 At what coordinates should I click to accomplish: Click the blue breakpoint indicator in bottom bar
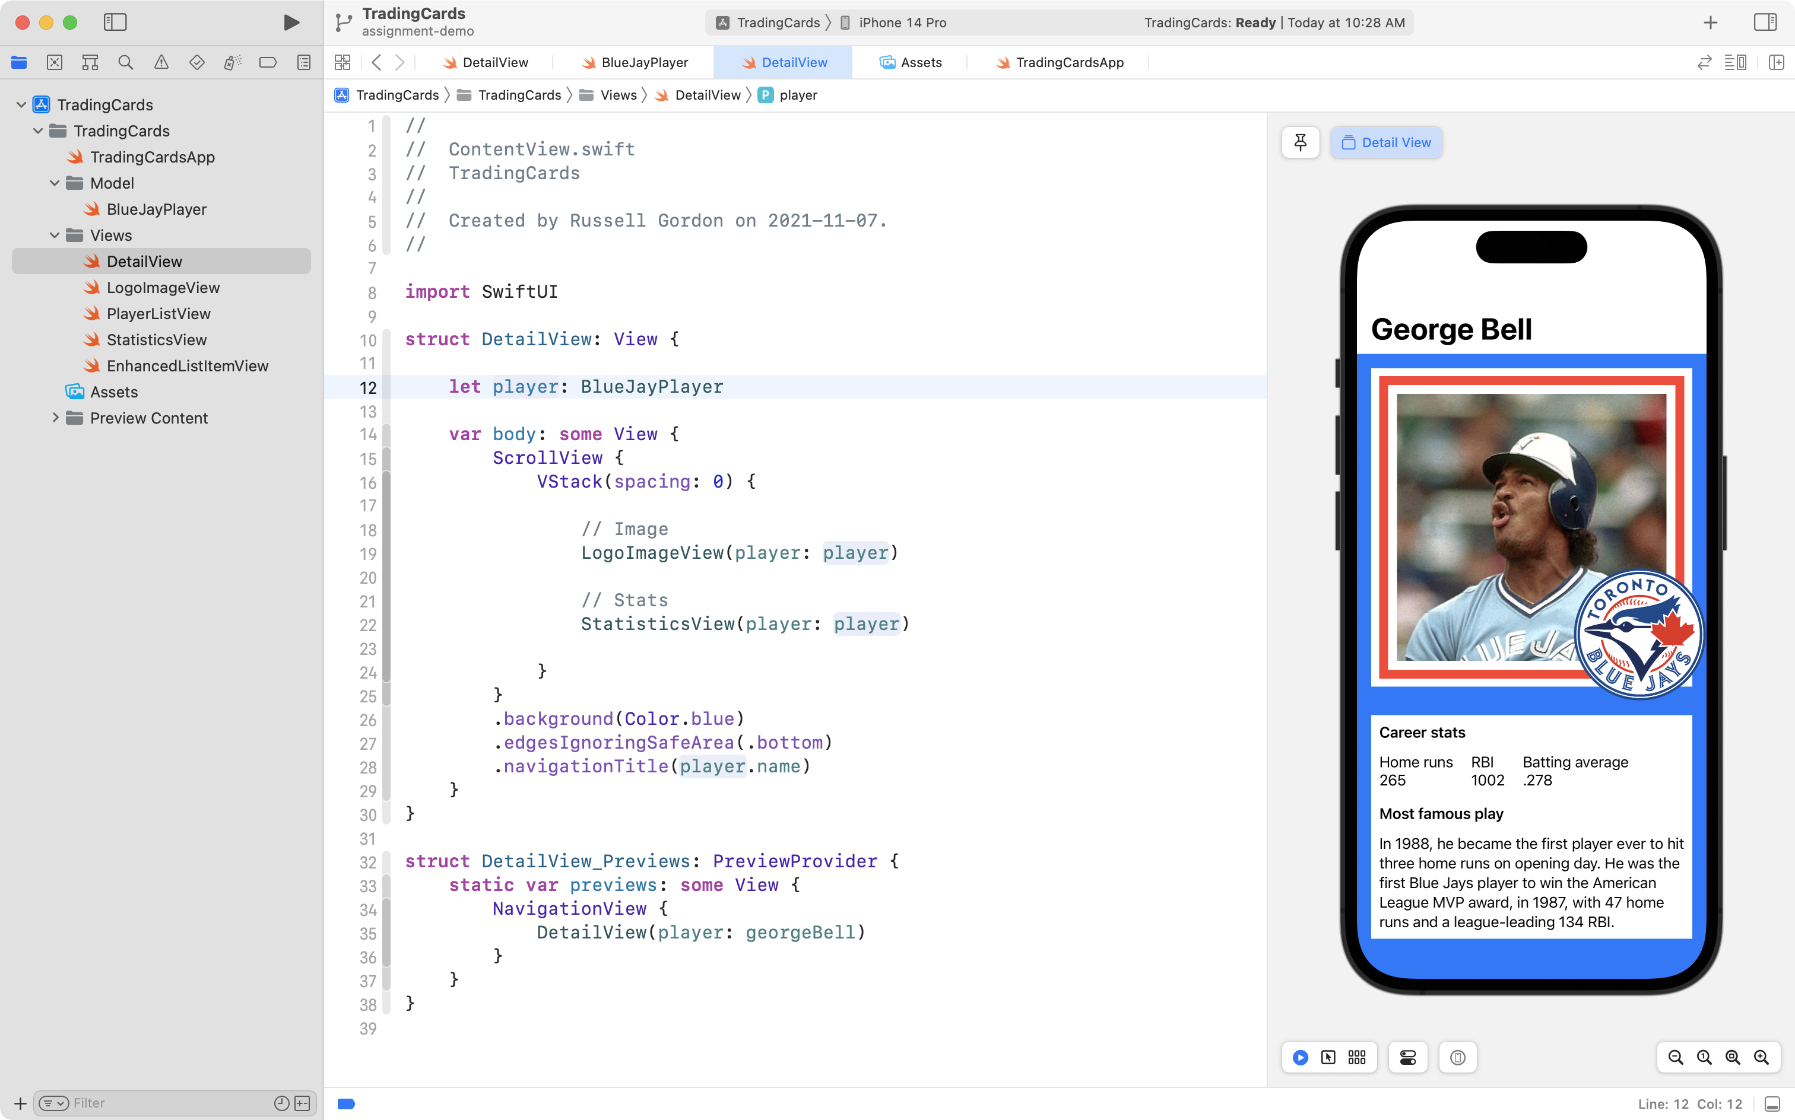click(346, 1104)
